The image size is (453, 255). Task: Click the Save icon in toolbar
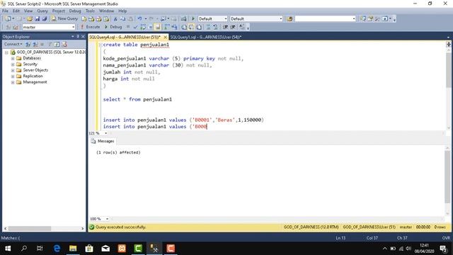38,19
